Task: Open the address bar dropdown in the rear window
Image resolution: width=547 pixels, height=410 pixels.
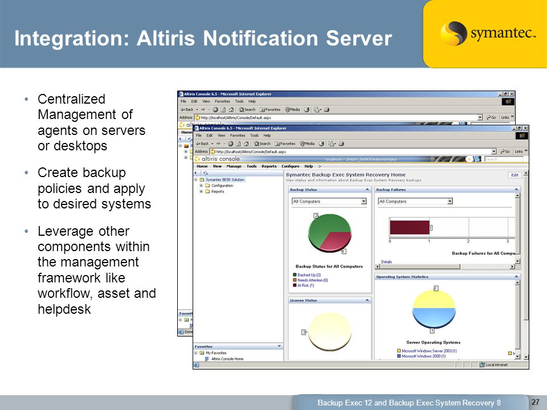Action: point(480,117)
